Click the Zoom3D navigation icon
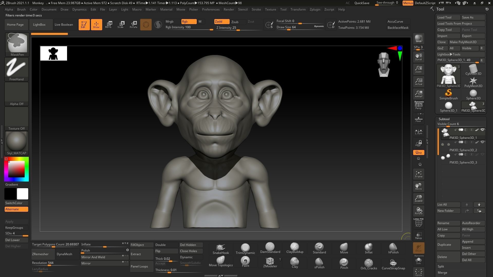Viewport: 493px width, 277px height. click(418, 198)
